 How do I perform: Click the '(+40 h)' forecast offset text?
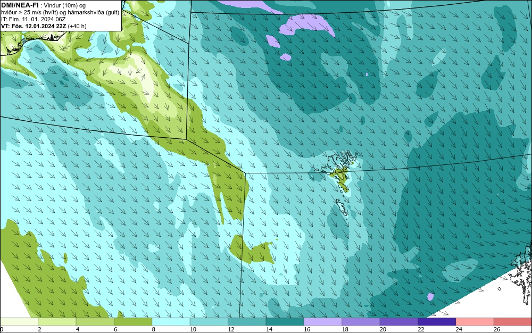77,26
